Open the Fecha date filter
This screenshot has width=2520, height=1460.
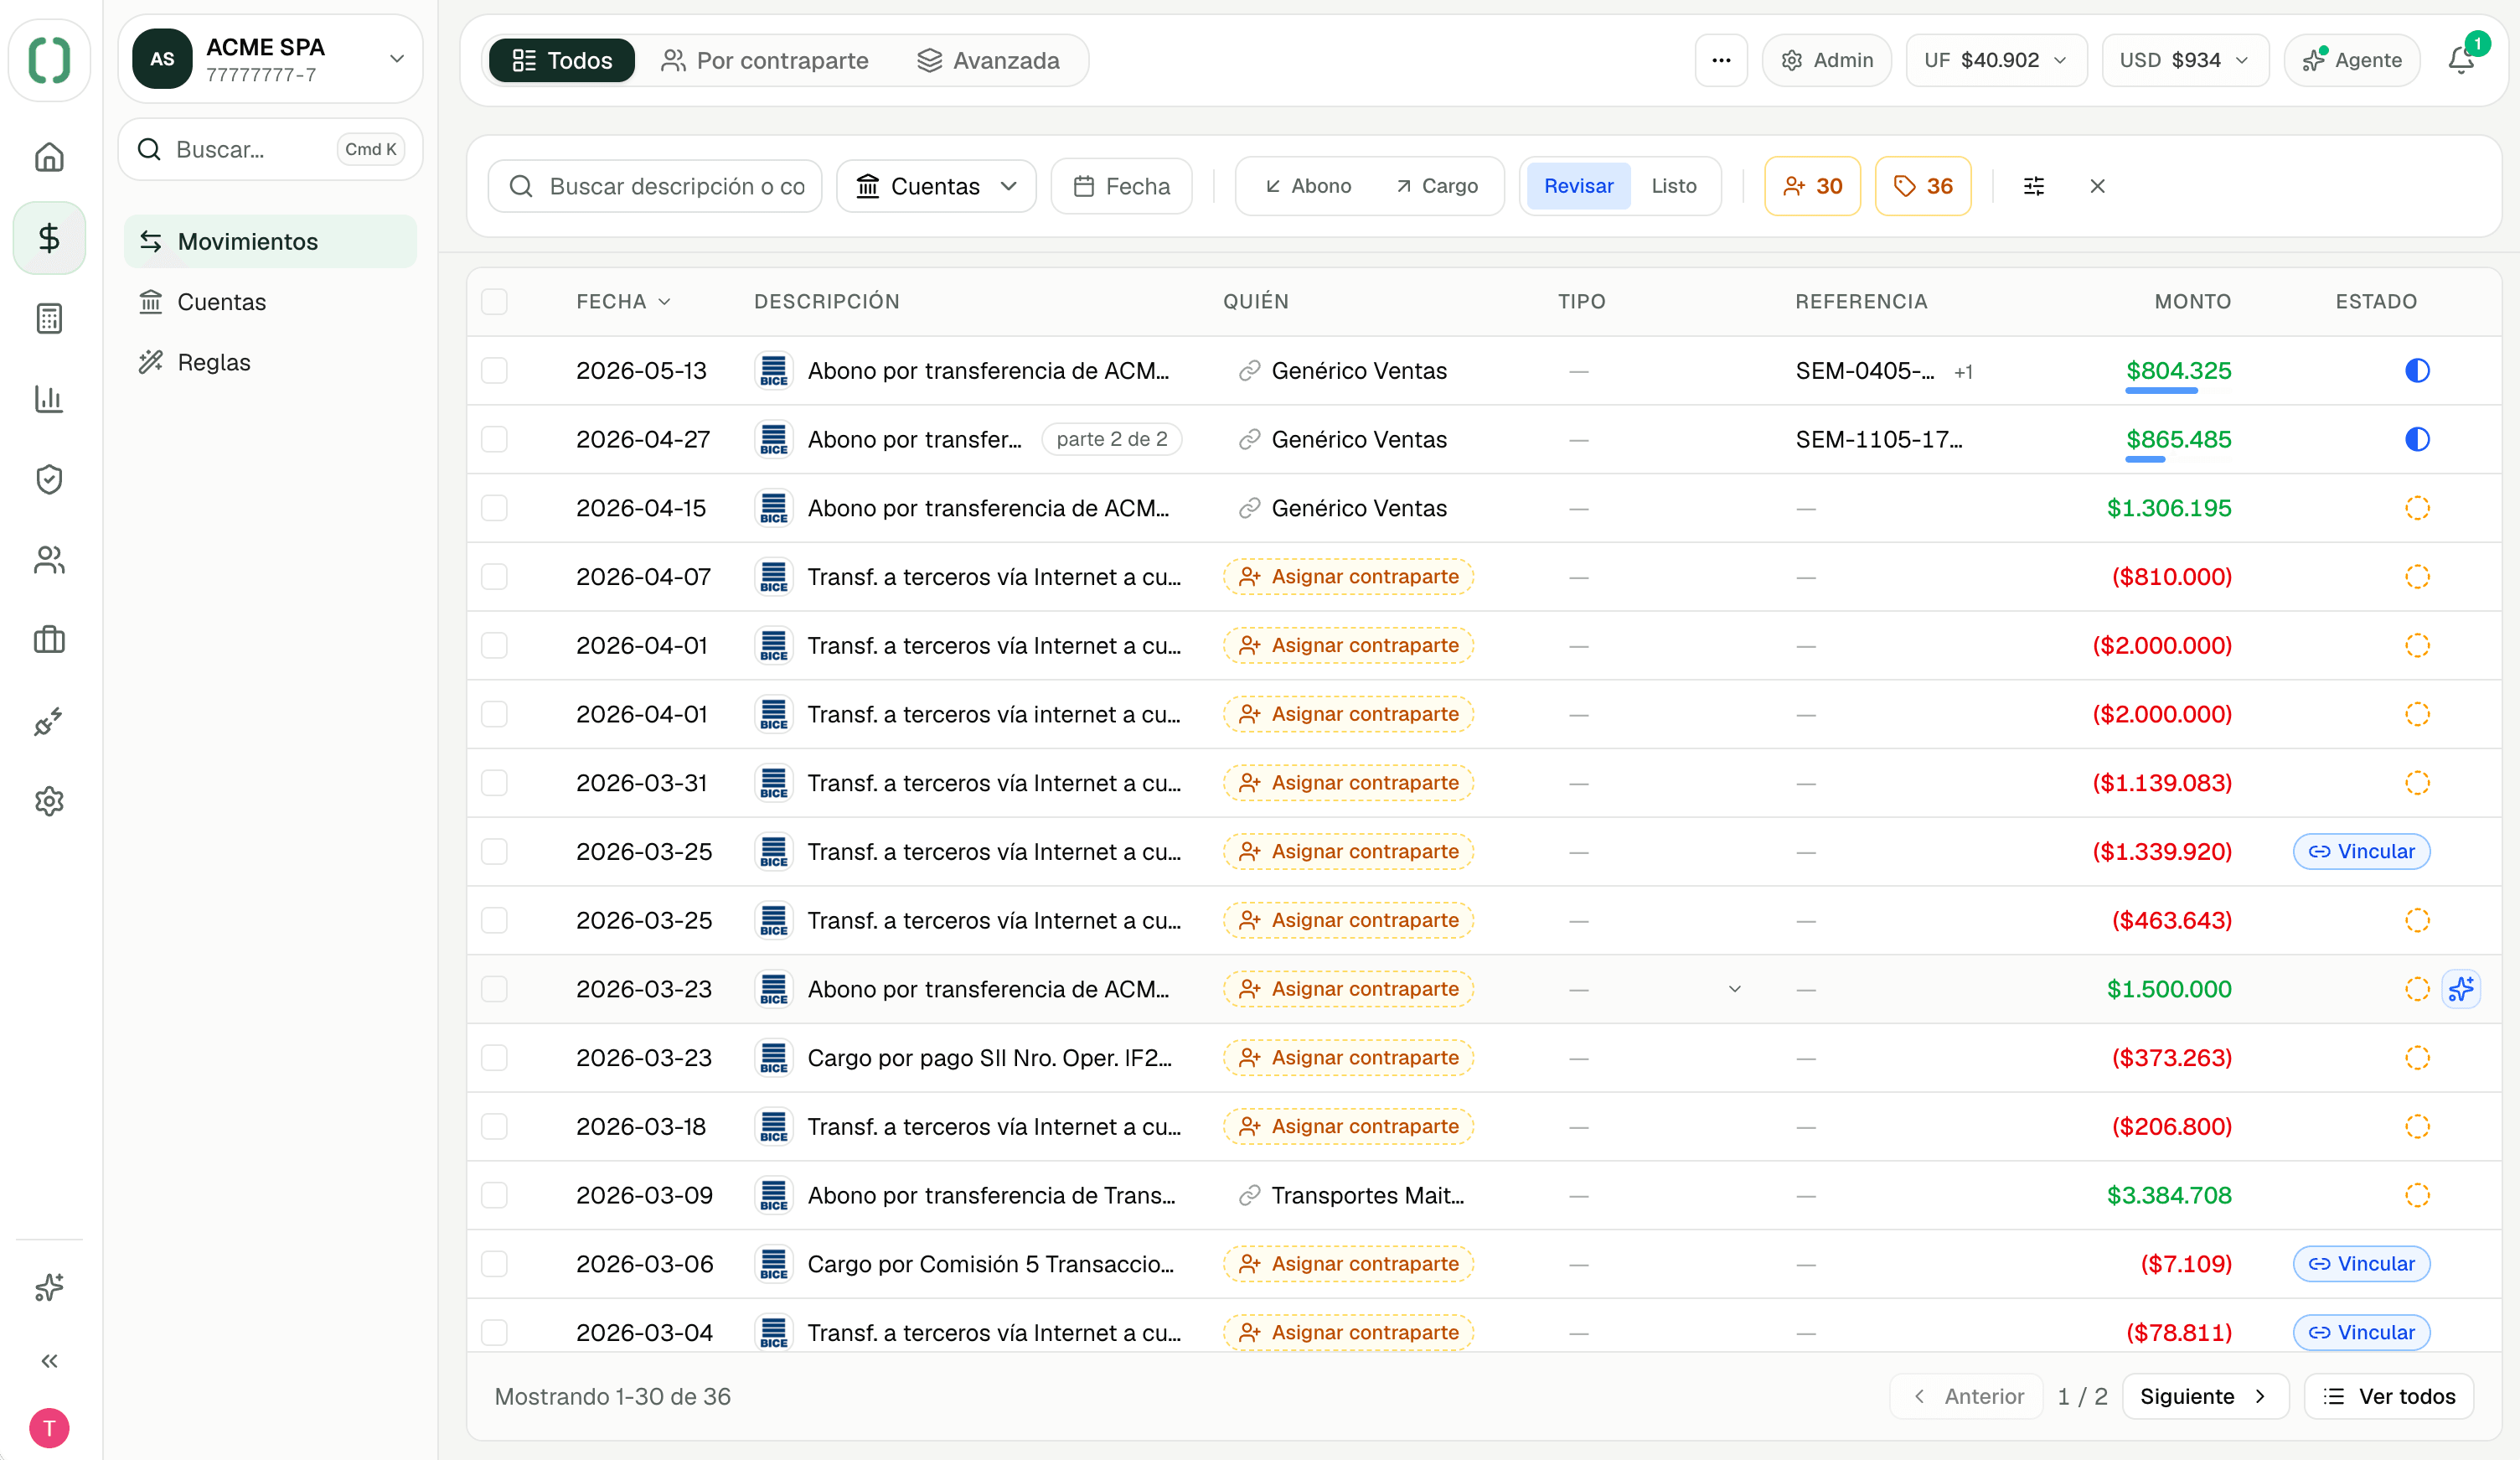pos(1121,186)
